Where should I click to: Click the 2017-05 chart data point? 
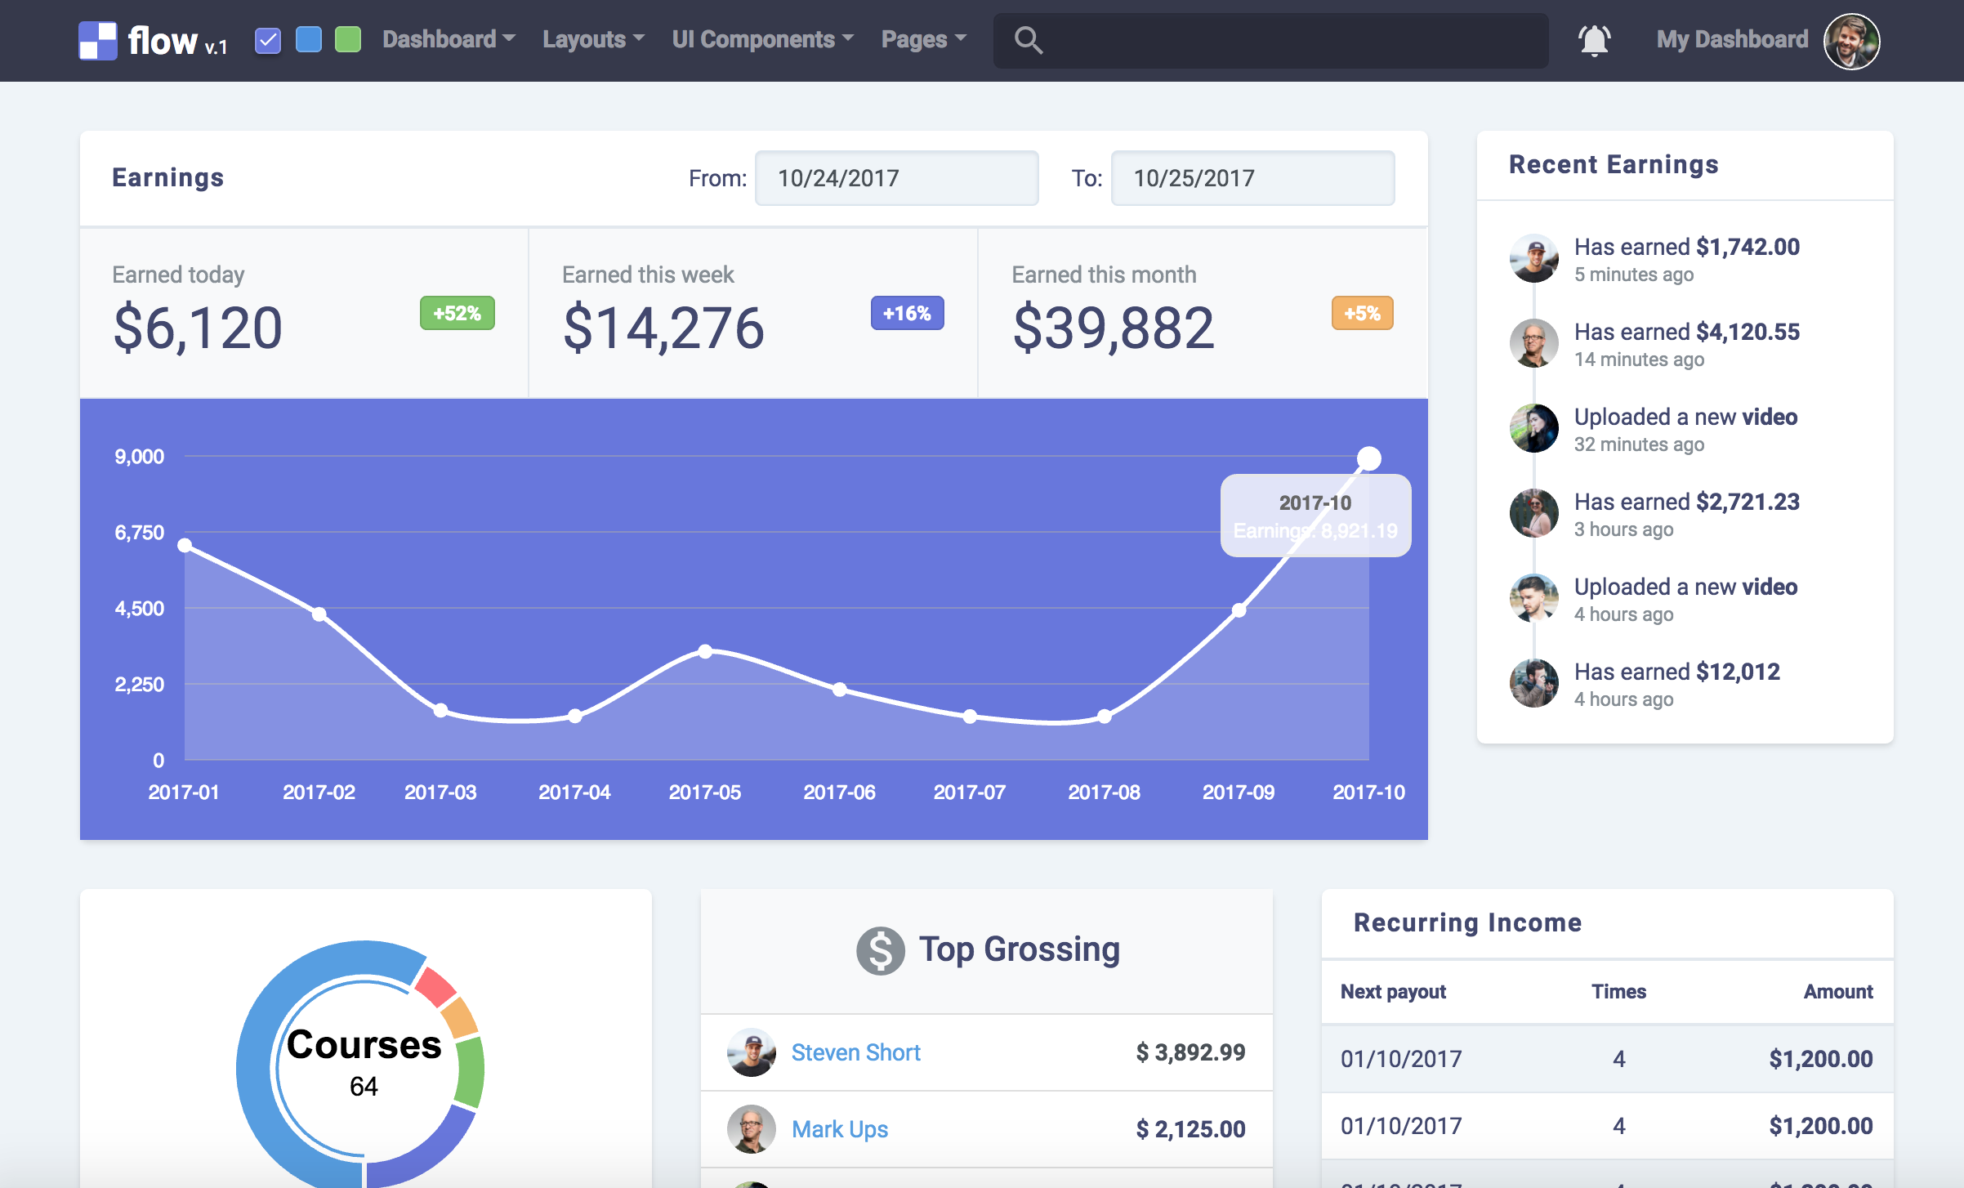click(x=705, y=651)
